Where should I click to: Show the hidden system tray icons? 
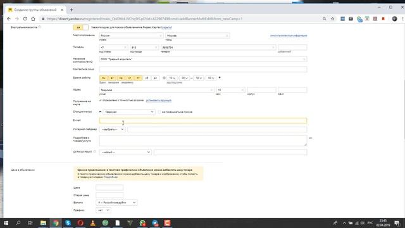pos(344,223)
